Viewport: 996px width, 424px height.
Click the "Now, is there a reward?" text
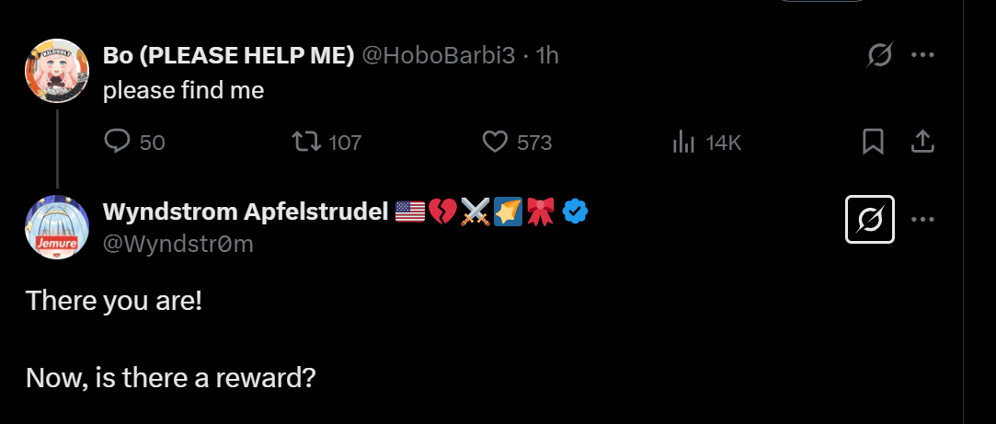[171, 377]
